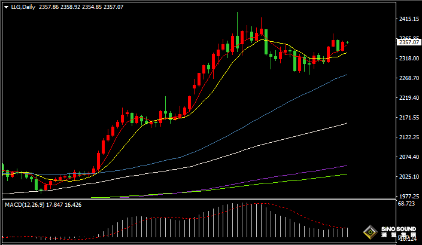422x245 pixels.
Task: Select the last candle on the chart
Action: click(347, 42)
